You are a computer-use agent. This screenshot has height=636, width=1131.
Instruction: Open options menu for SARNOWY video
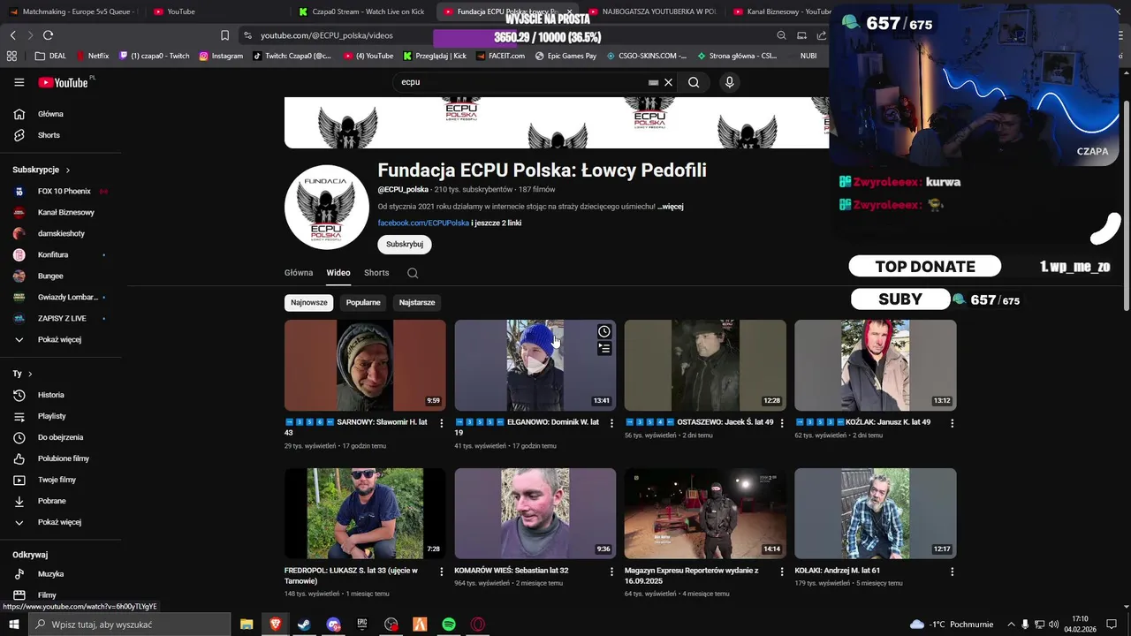442,423
